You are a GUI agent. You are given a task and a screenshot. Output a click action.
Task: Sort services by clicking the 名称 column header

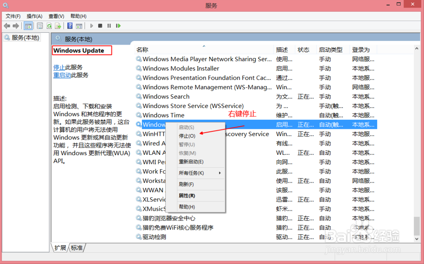tap(142, 49)
